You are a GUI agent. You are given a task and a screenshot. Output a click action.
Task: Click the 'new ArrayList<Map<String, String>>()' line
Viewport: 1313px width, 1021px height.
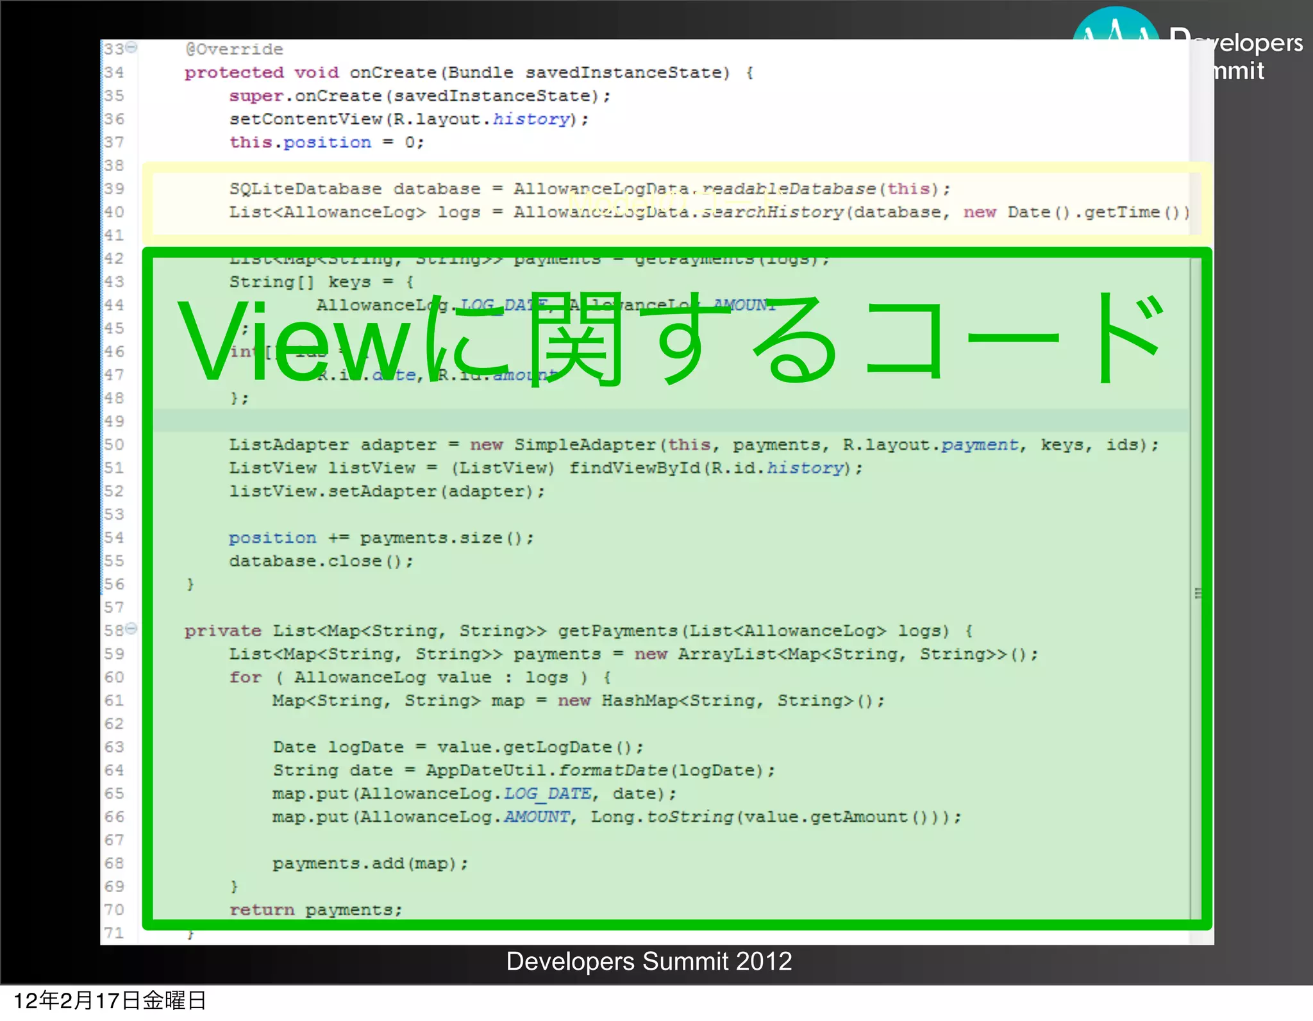point(633,654)
